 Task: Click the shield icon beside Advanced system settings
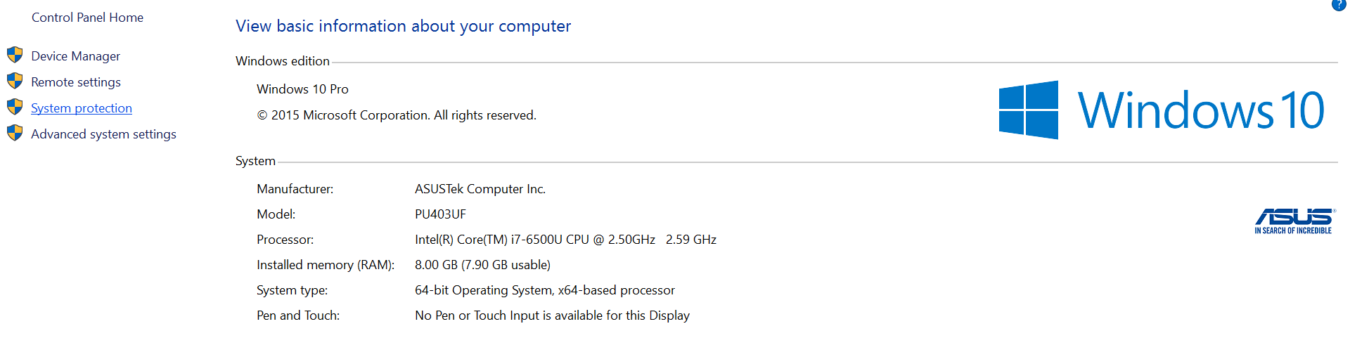(x=15, y=133)
